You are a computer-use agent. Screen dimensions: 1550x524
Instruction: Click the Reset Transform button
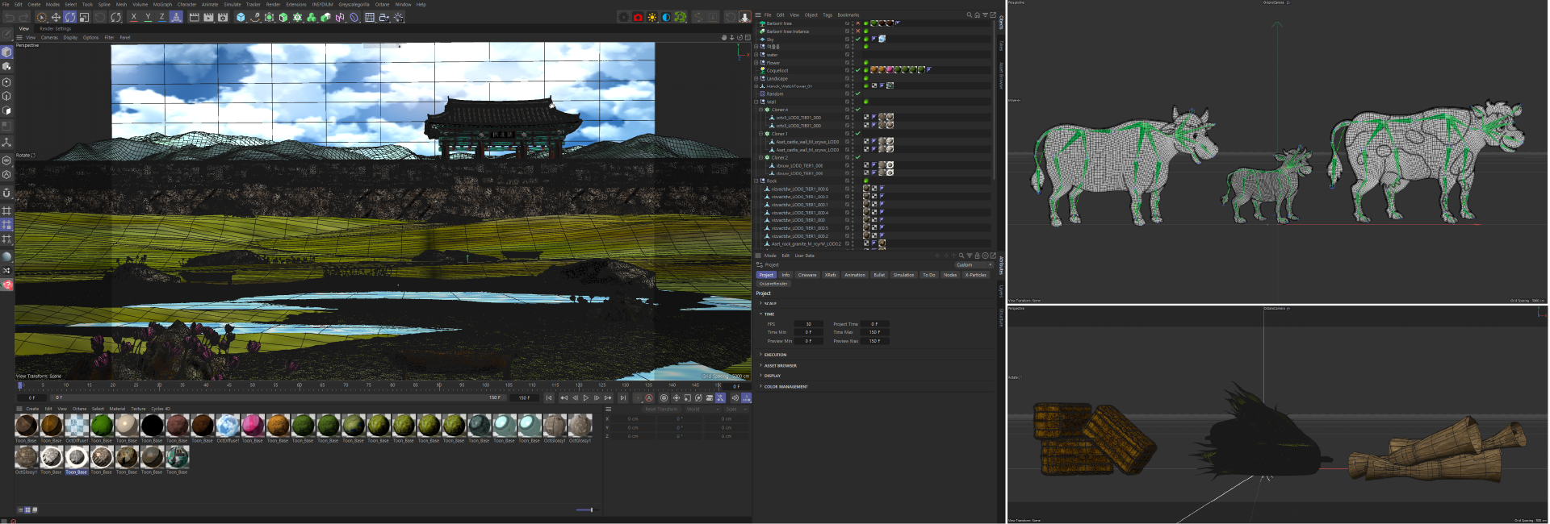pos(661,409)
